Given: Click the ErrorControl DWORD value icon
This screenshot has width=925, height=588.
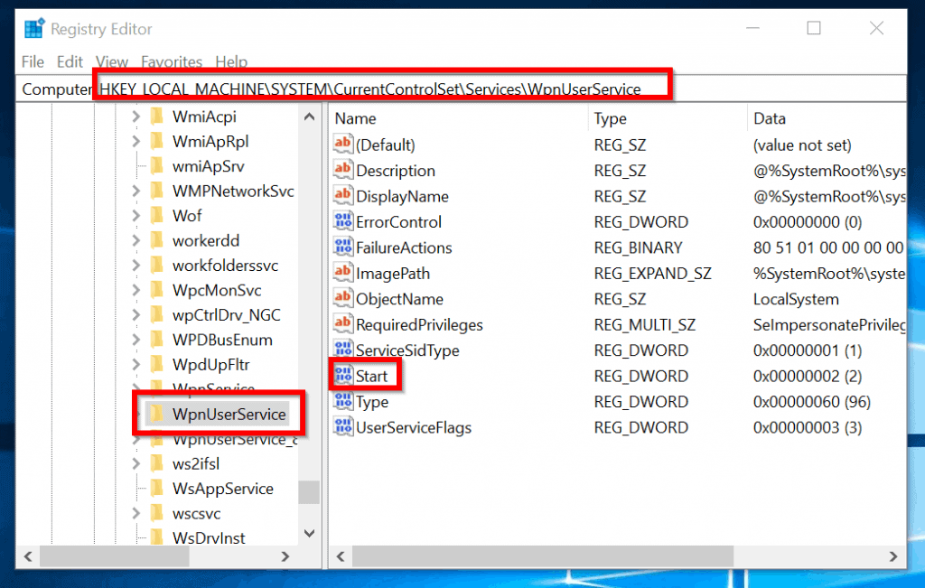Looking at the screenshot, I should pos(342,220).
